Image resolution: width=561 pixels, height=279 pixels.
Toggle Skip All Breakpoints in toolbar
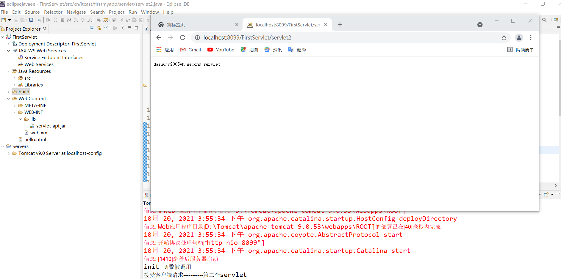[x=39, y=20]
